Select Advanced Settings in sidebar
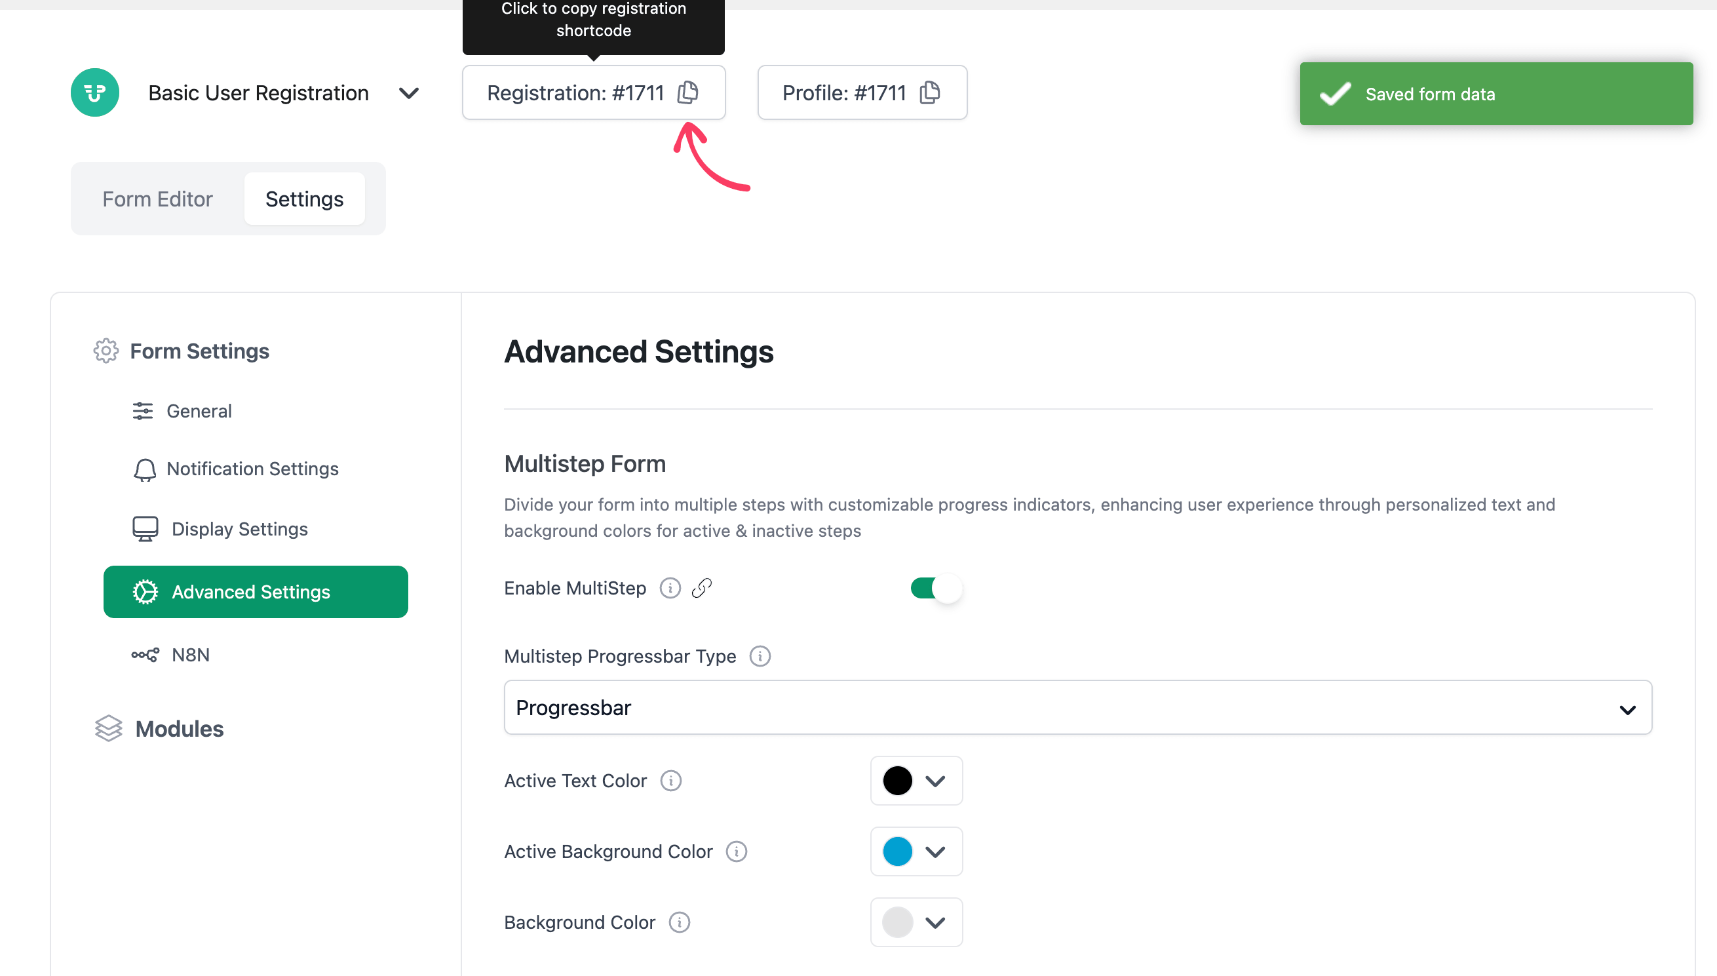1717x976 pixels. click(256, 592)
